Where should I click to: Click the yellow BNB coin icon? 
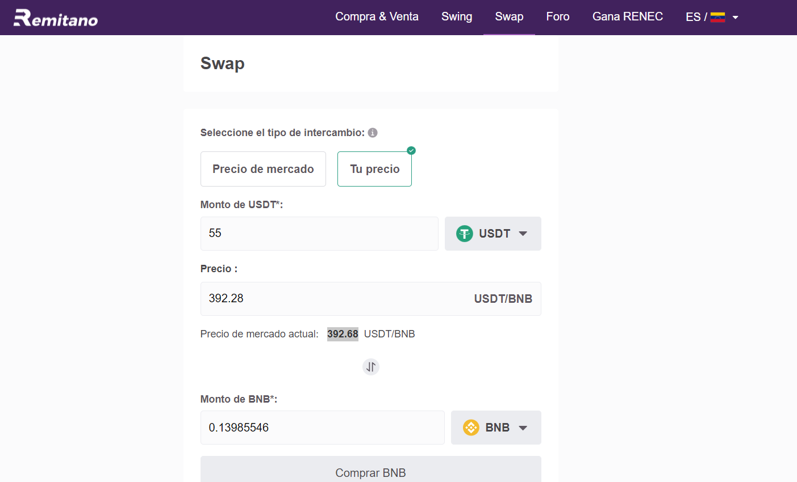471,428
